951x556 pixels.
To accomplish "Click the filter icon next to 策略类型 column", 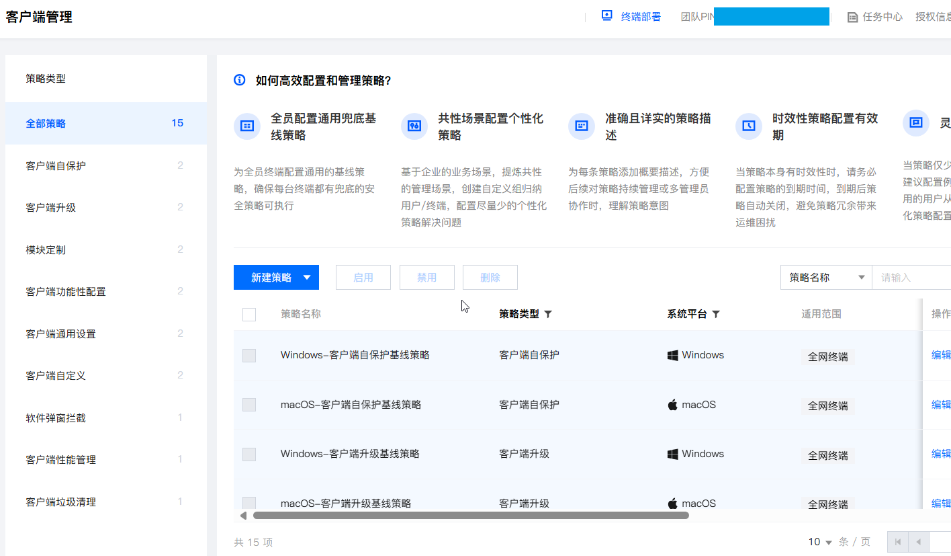I will point(548,314).
